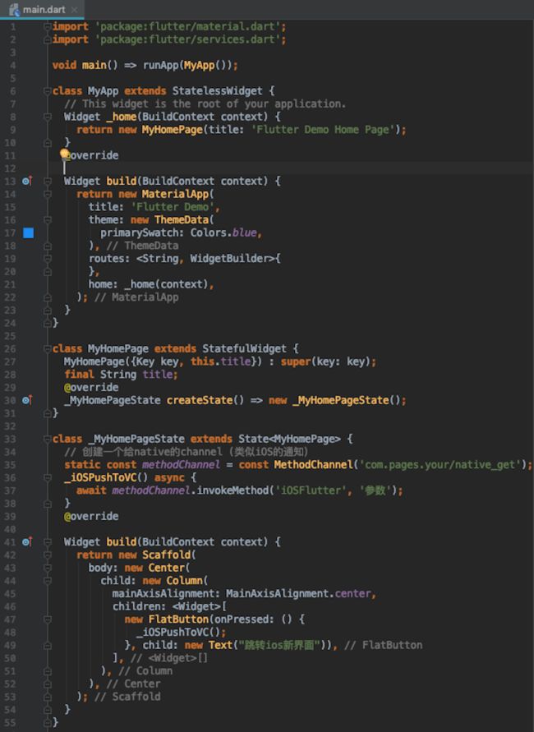Place cursor on 'package:flutter/material.dart' string
This screenshot has width=534, height=732.
(187, 26)
